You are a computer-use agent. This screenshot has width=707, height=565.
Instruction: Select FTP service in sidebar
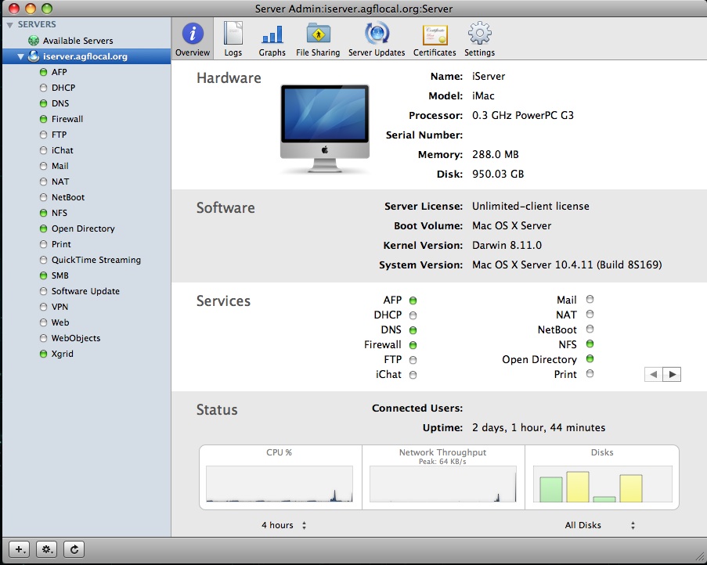(x=87, y=135)
